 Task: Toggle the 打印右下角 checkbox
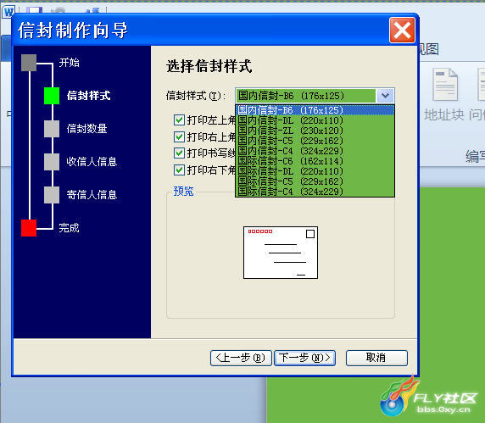coord(179,170)
